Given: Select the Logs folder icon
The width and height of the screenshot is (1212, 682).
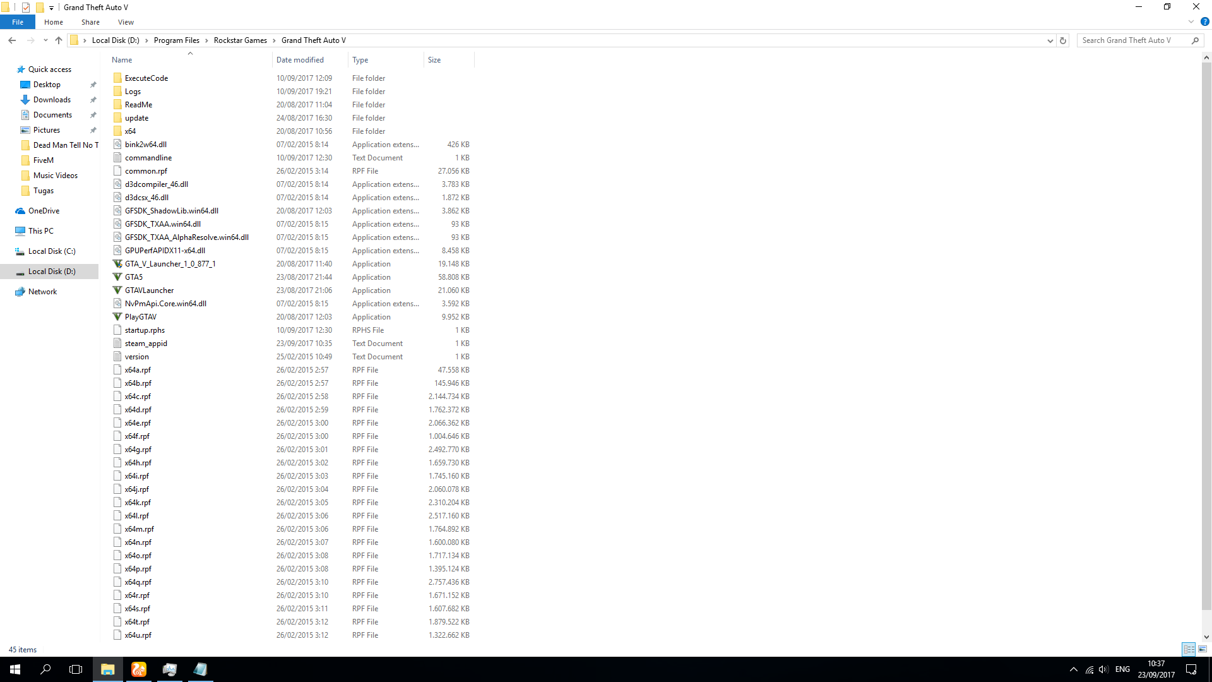Looking at the screenshot, I should pos(117,92).
